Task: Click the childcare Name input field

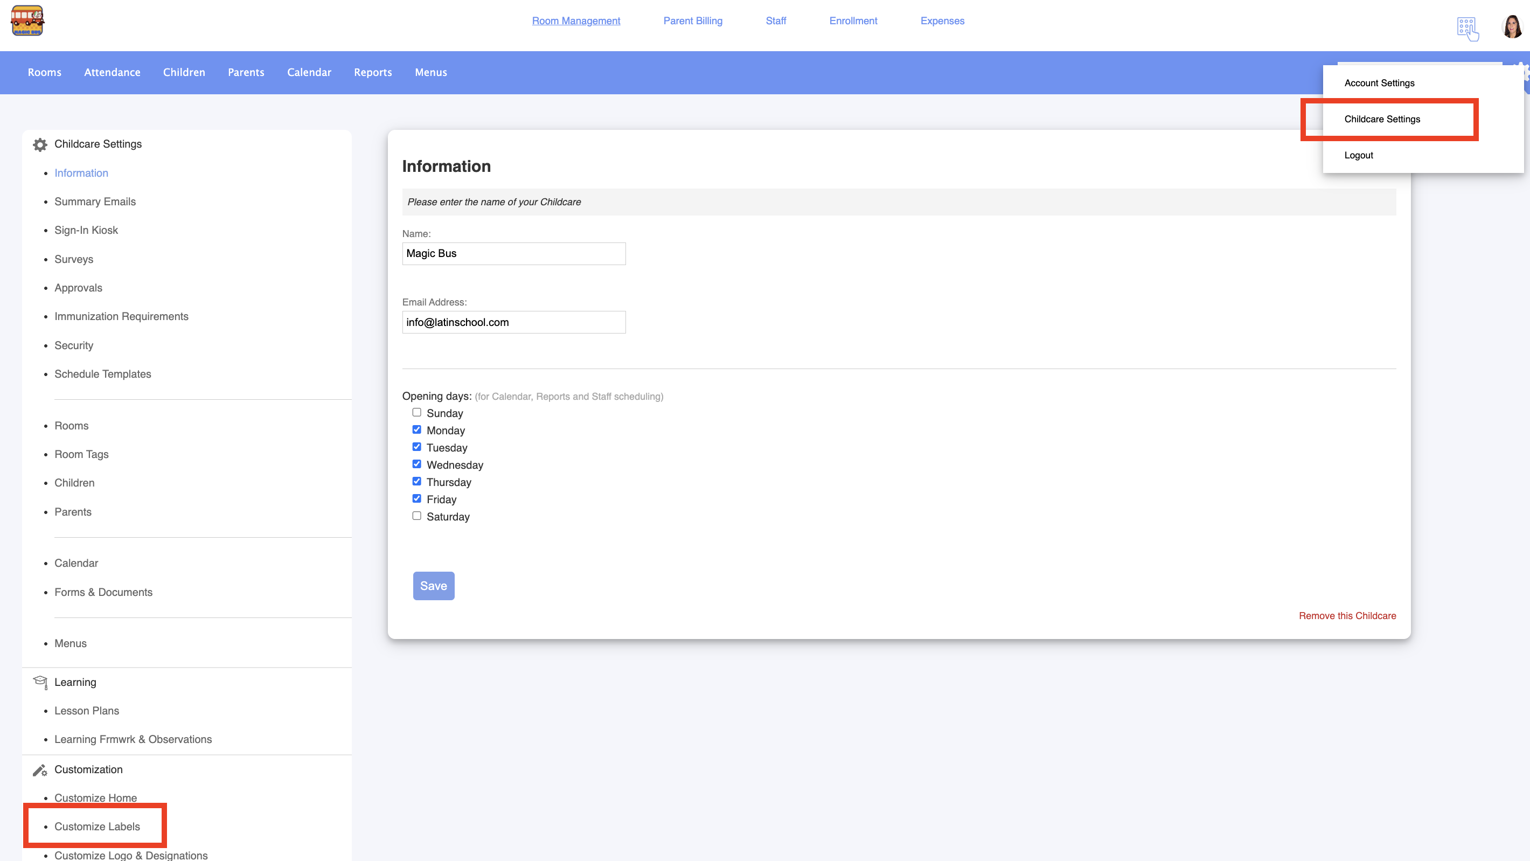Action: pos(514,254)
